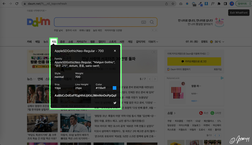Image resolution: width=252 pixels, height=145 pixels.
Task: Click the Daum logo
Action: [39, 22]
